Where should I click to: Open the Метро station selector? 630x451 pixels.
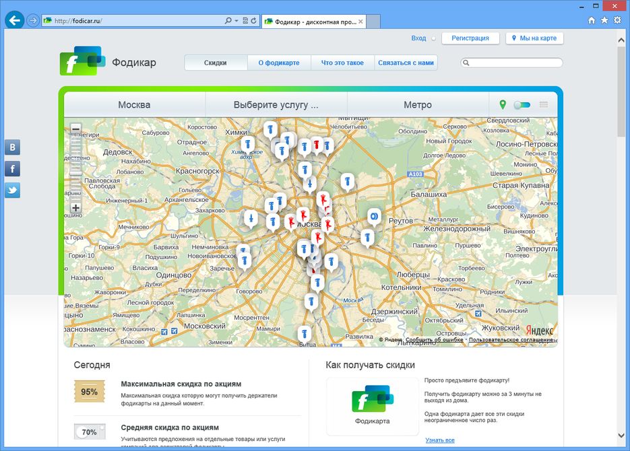[418, 105]
